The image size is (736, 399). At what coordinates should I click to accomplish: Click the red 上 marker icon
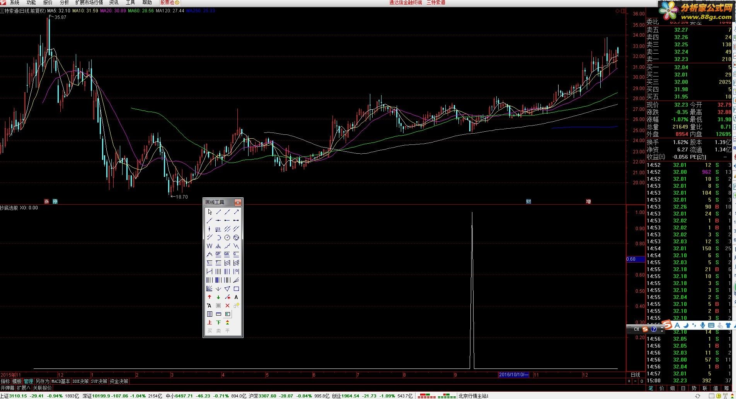pyautogui.click(x=210, y=322)
